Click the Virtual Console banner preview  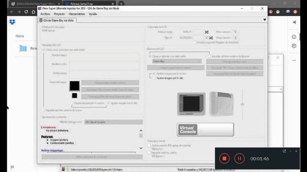click(x=205, y=129)
